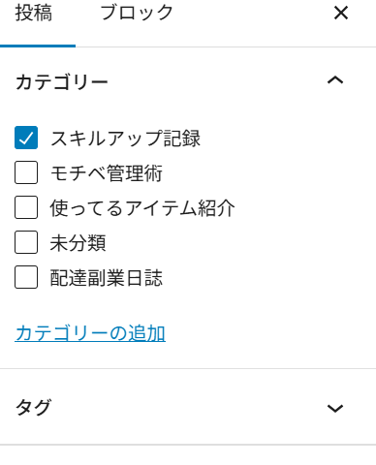The height and width of the screenshot is (465, 376).
Task: Click the 未分類 label text
Action: pos(78,243)
